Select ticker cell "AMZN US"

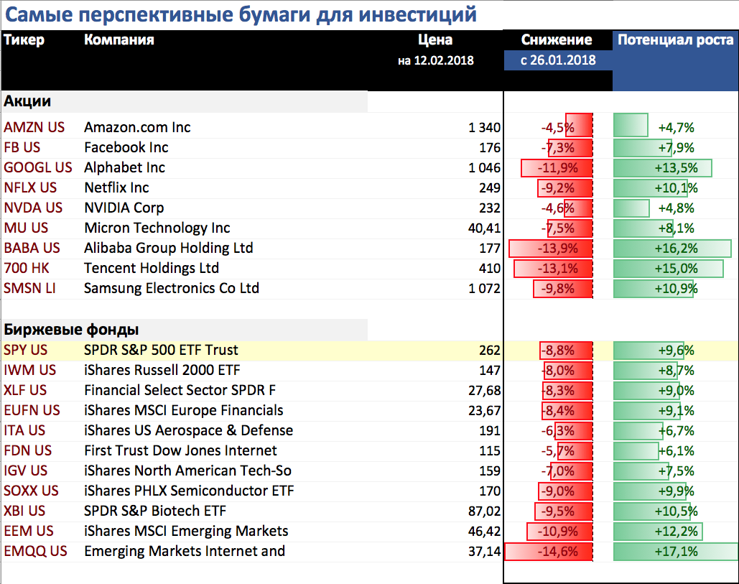pyautogui.click(x=34, y=127)
